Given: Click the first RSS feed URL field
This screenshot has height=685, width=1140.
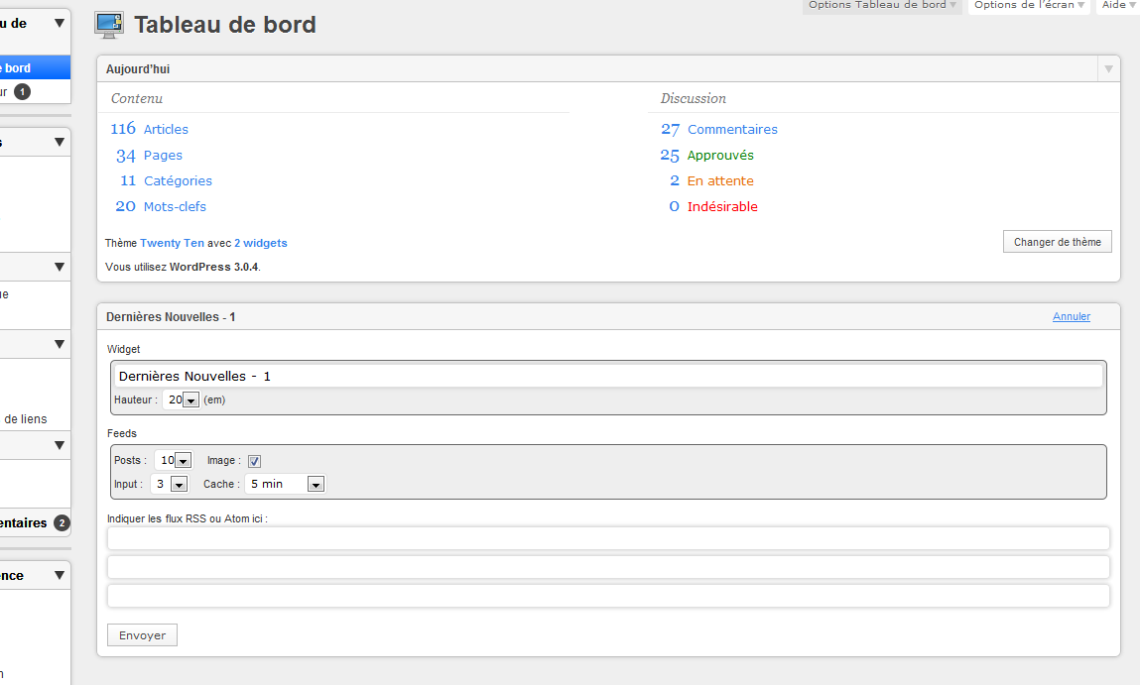Looking at the screenshot, I should pyautogui.click(x=608, y=538).
